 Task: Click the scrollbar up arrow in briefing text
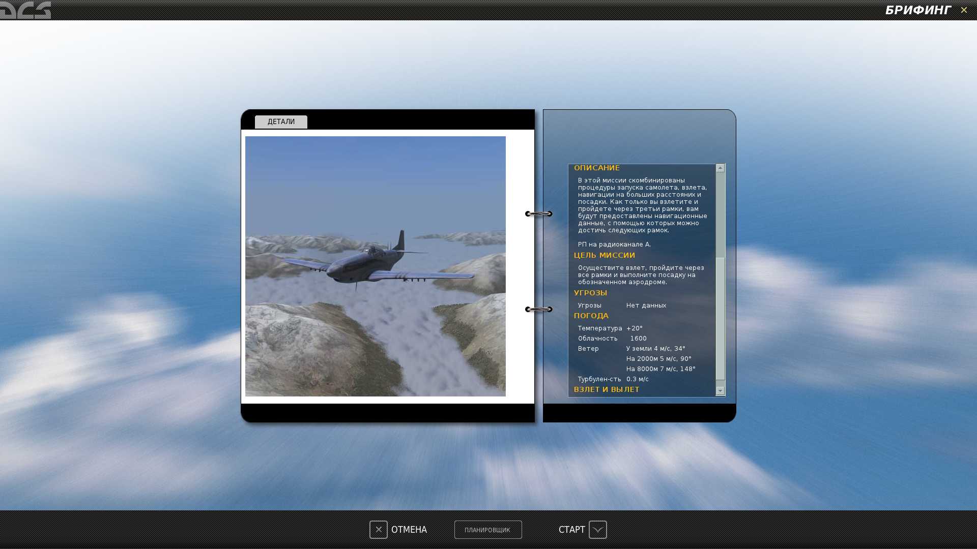720,168
